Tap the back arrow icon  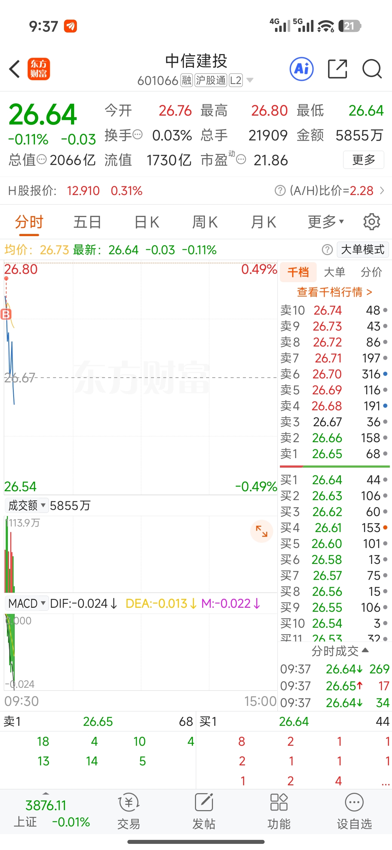(x=14, y=69)
